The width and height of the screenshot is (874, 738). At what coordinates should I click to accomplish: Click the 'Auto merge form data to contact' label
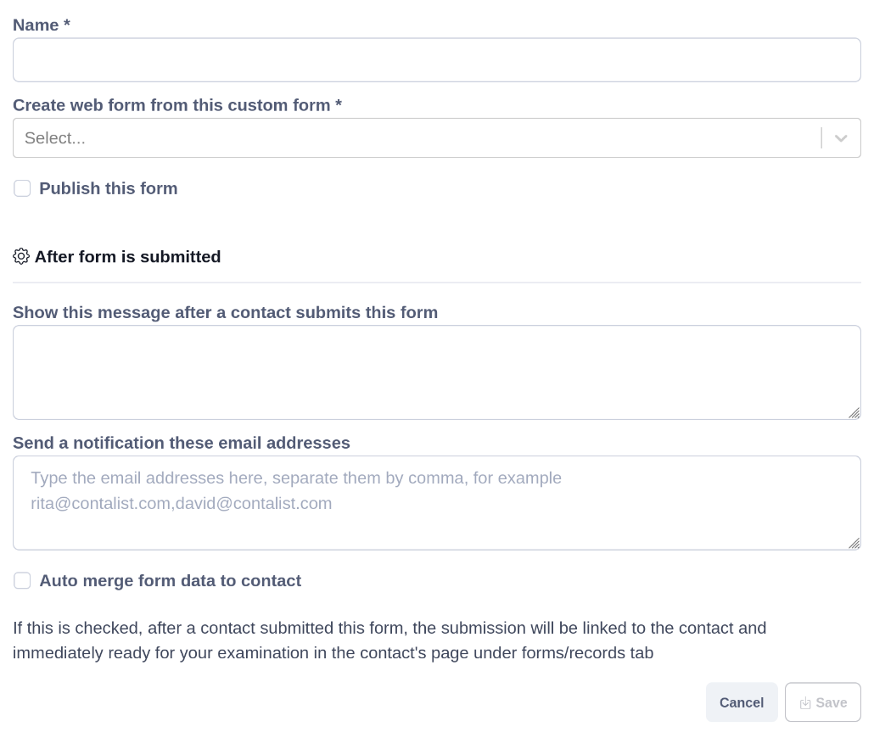[170, 580]
